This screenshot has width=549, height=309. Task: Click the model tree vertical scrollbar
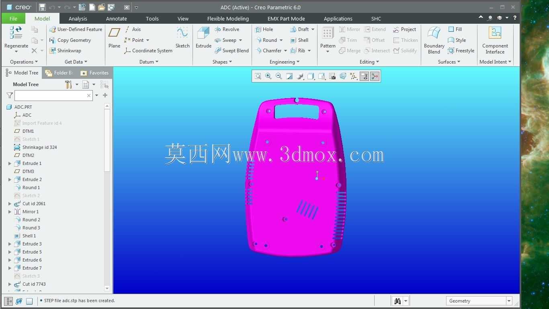pos(107,141)
